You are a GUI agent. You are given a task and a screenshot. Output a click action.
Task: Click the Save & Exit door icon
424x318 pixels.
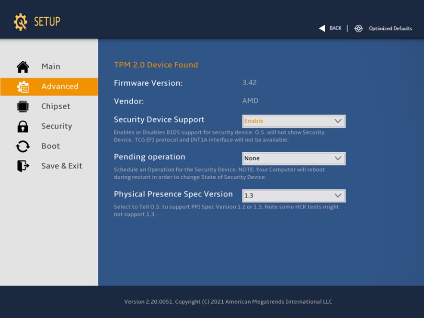coord(23,166)
